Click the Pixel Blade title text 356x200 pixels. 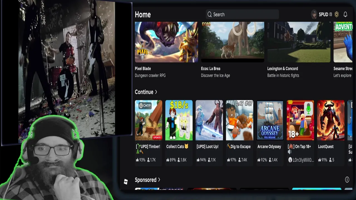(x=143, y=69)
